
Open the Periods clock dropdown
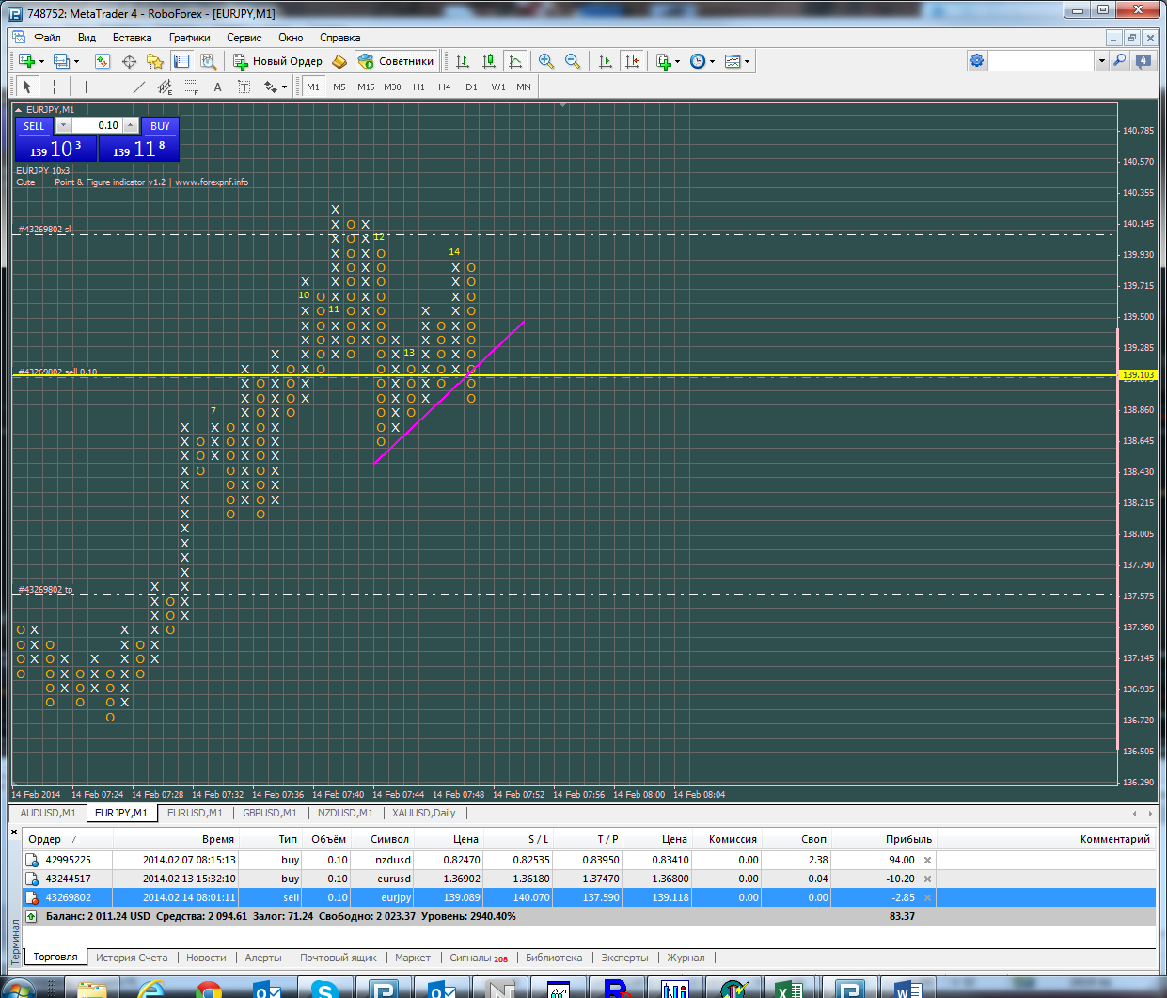[x=702, y=61]
